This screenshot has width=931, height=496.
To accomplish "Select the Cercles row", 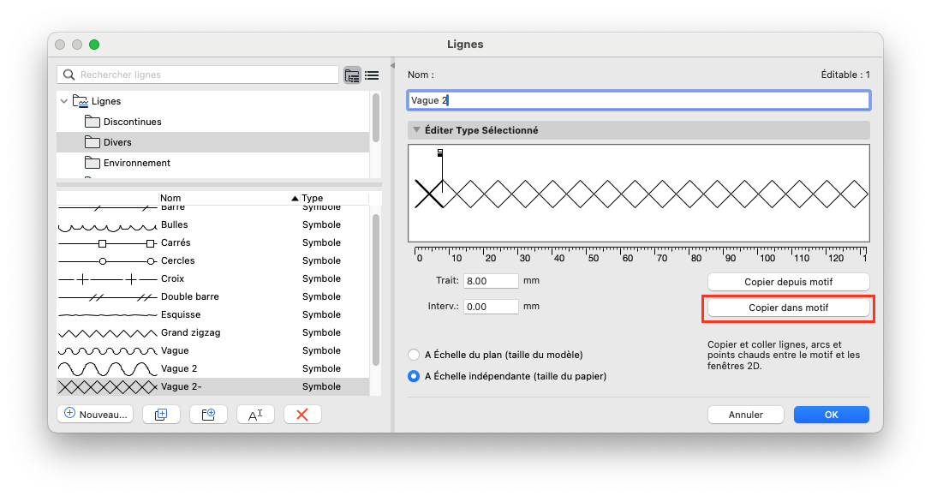I will [x=212, y=260].
